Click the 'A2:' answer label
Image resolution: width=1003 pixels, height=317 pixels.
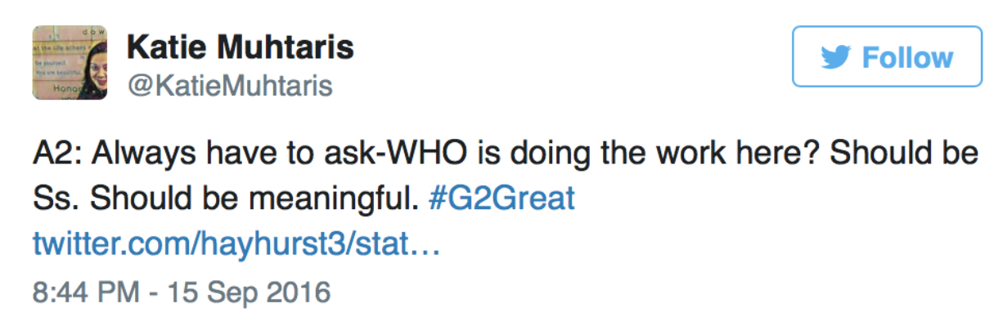point(57,154)
